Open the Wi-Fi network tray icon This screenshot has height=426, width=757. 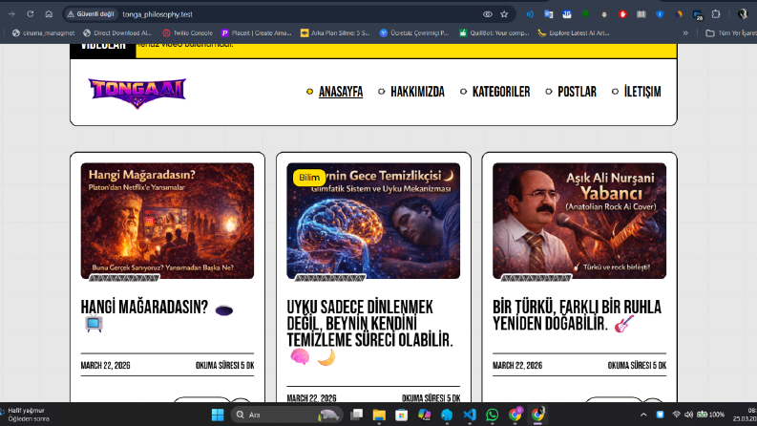677,415
